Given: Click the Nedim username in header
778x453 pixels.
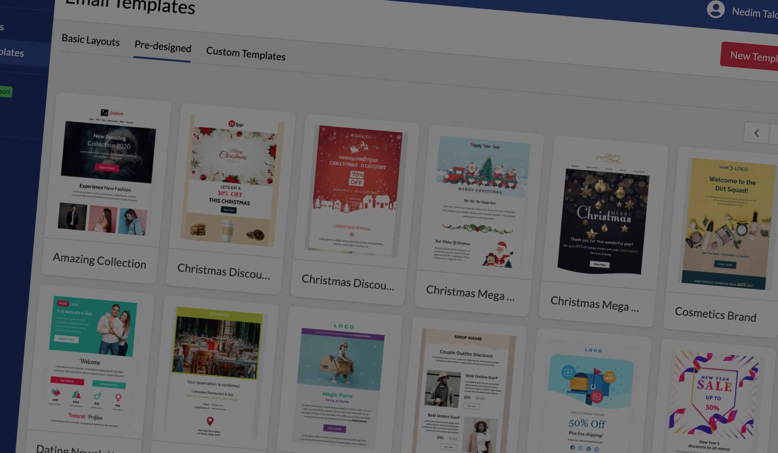Looking at the screenshot, I should point(754,13).
